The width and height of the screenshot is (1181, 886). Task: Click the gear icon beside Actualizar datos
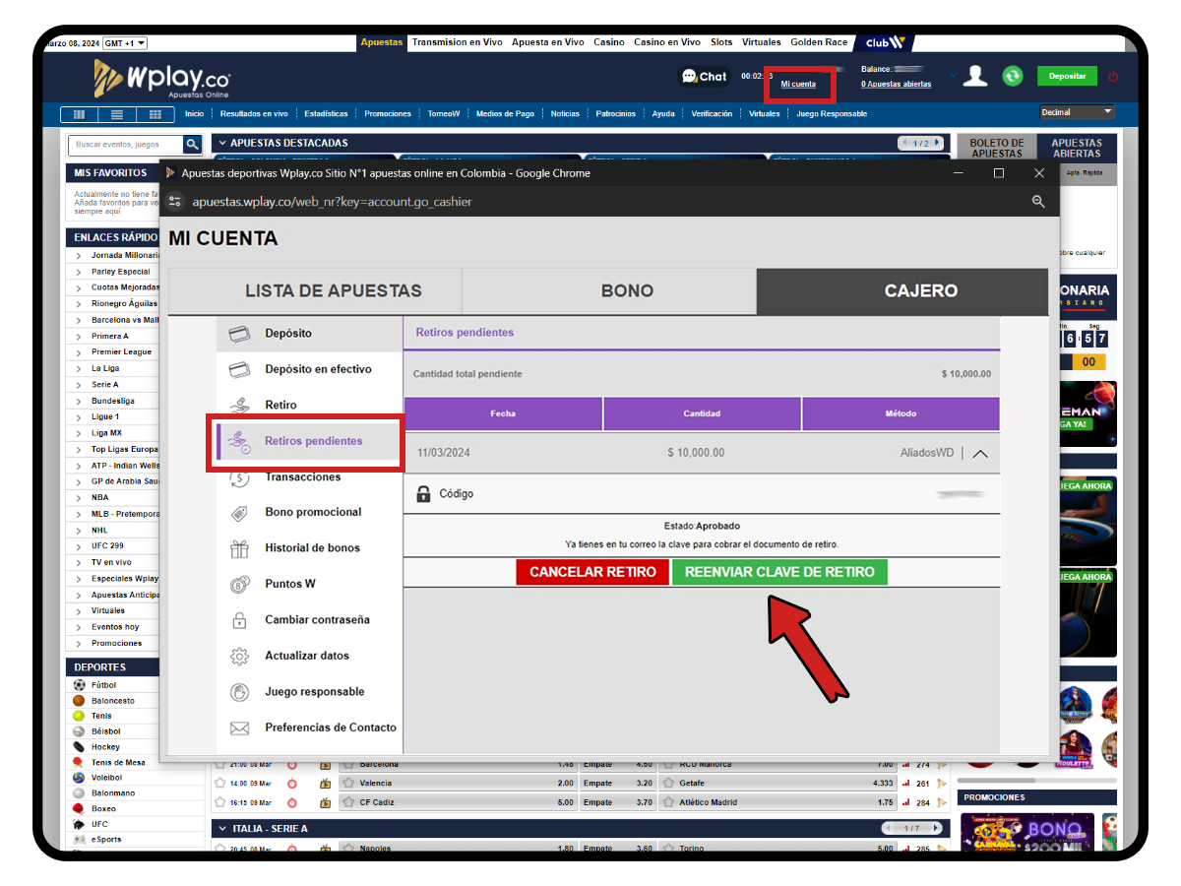[239, 656]
